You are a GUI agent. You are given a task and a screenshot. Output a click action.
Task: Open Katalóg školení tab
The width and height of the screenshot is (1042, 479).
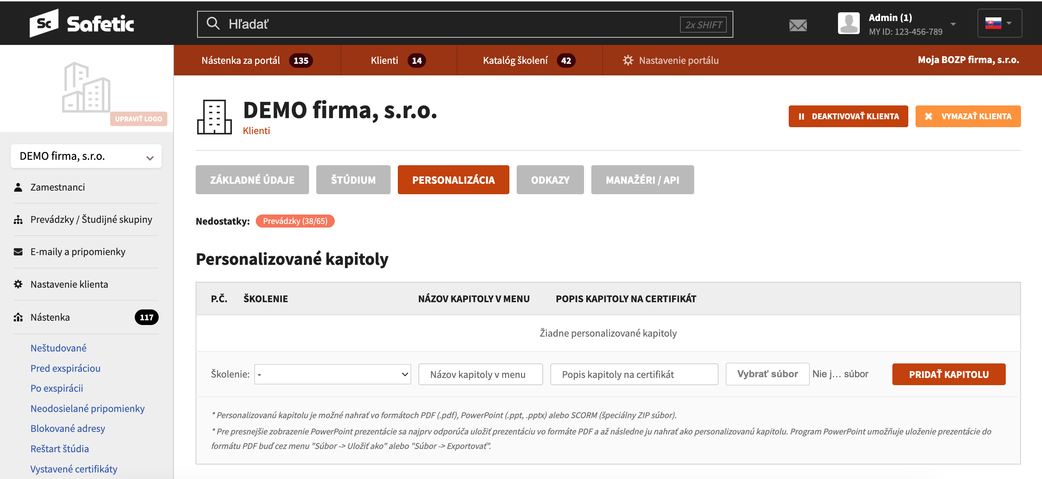[529, 60]
